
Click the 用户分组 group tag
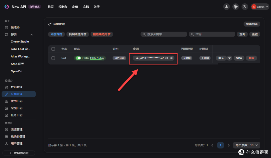[x=119, y=58]
